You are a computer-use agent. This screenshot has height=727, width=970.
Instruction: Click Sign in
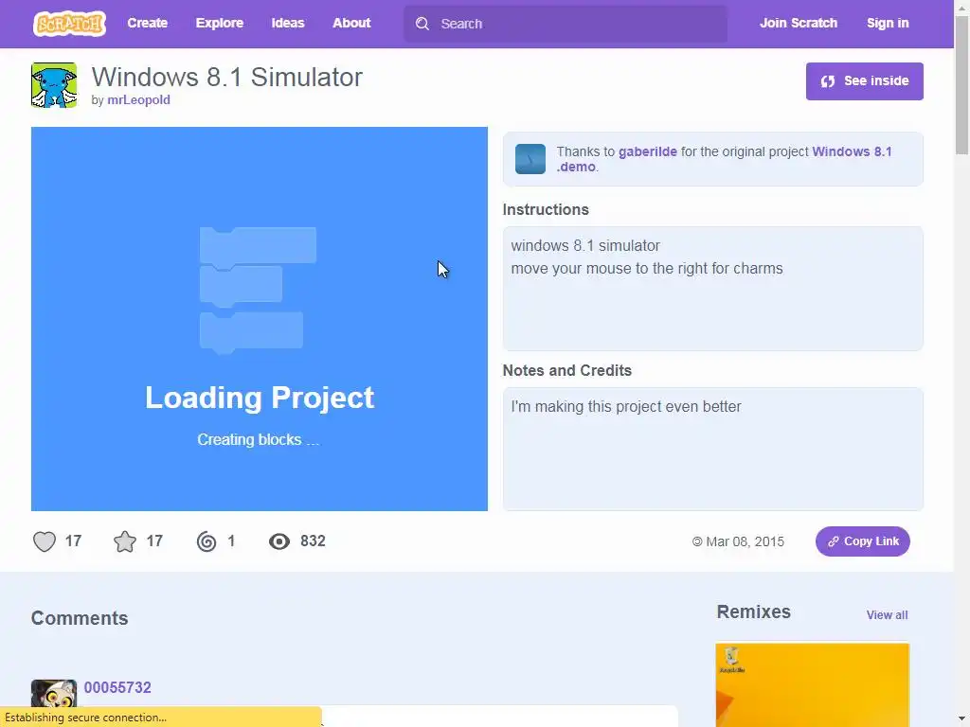[888, 23]
